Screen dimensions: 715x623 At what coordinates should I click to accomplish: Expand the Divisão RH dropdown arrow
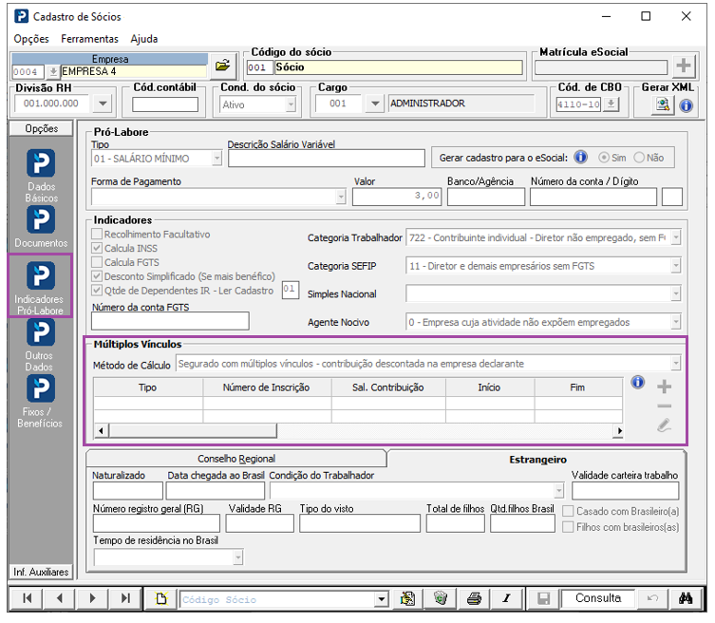(103, 104)
